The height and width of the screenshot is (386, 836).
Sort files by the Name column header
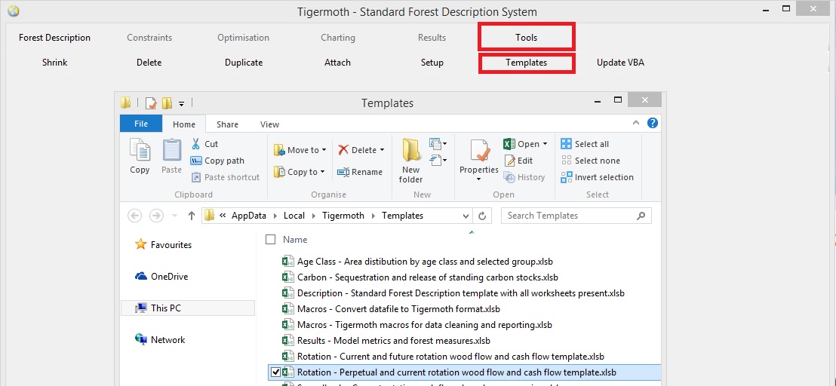tap(295, 240)
